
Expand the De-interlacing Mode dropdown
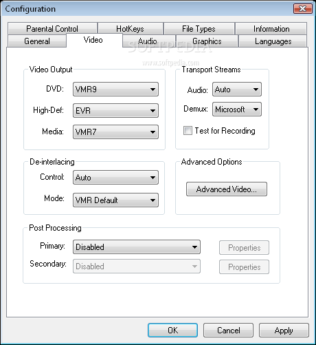[x=115, y=200]
